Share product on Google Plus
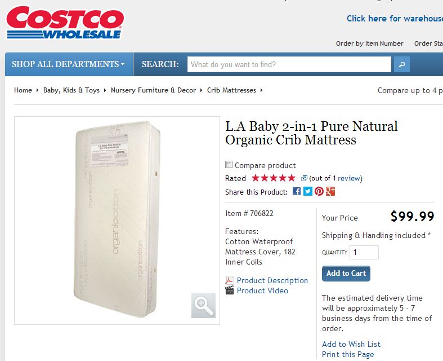Viewport: 443px width, 361px height. coord(330,191)
